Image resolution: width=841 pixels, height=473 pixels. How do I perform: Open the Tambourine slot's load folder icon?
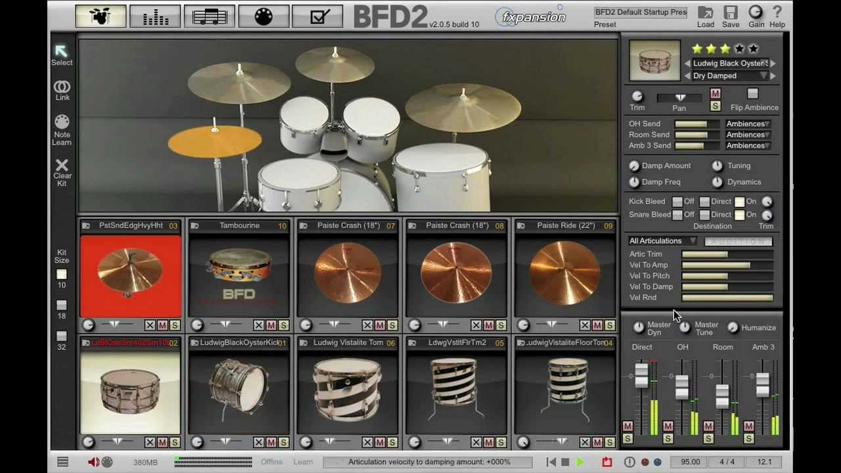click(x=195, y=226)
